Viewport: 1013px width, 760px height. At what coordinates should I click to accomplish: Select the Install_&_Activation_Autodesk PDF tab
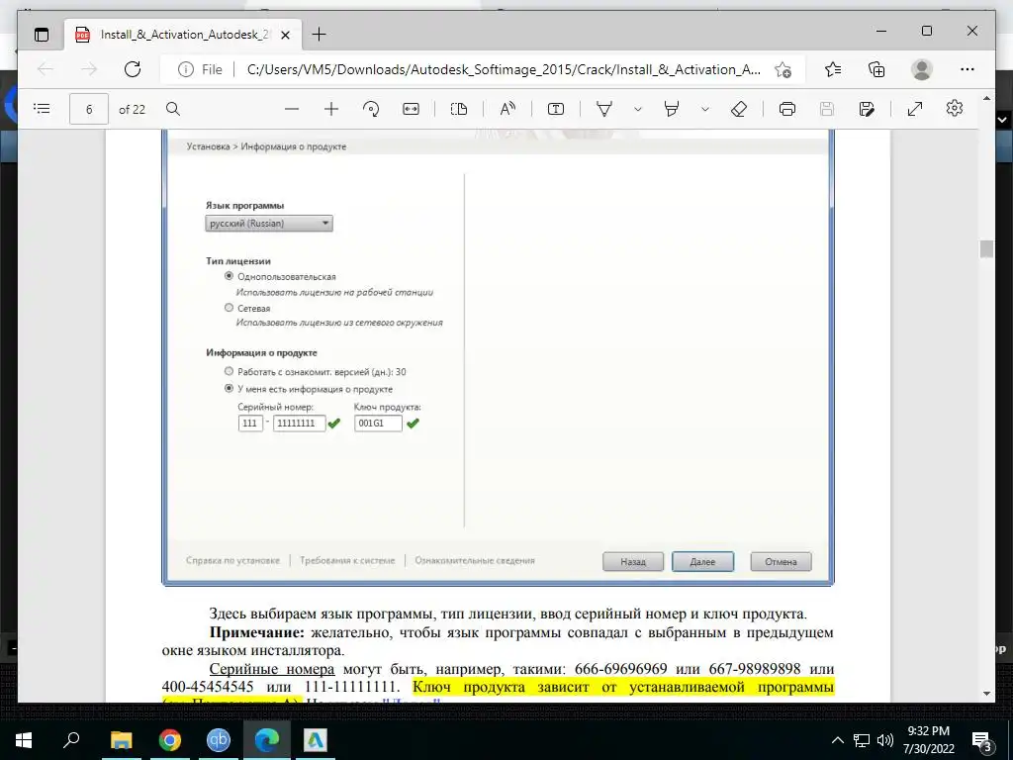pyautogui.click(x=182, y=35)
